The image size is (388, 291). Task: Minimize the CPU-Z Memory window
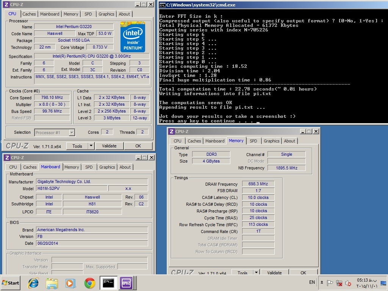(x=302, y=131)
